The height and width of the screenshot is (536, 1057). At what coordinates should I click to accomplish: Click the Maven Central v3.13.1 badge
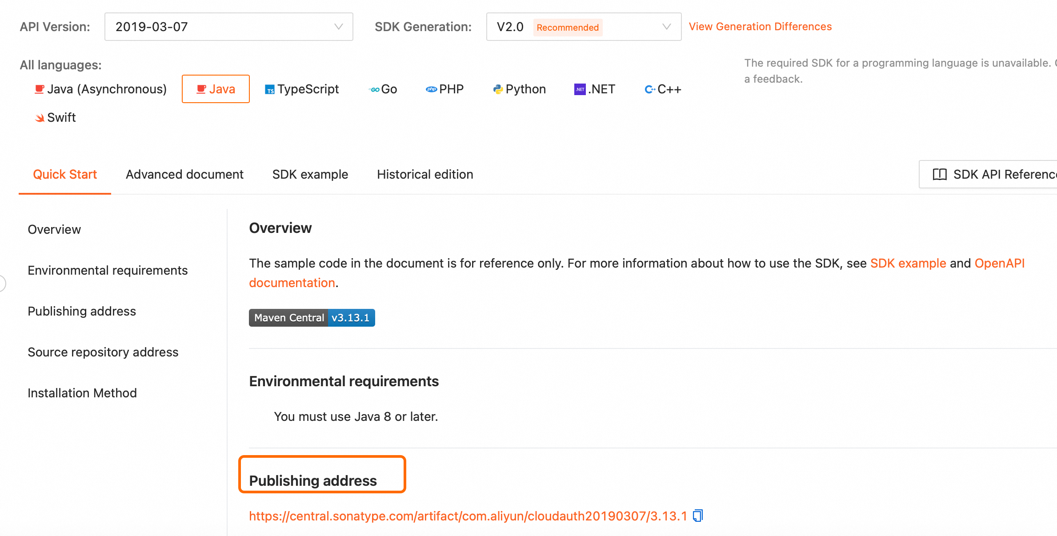[312, 318]
